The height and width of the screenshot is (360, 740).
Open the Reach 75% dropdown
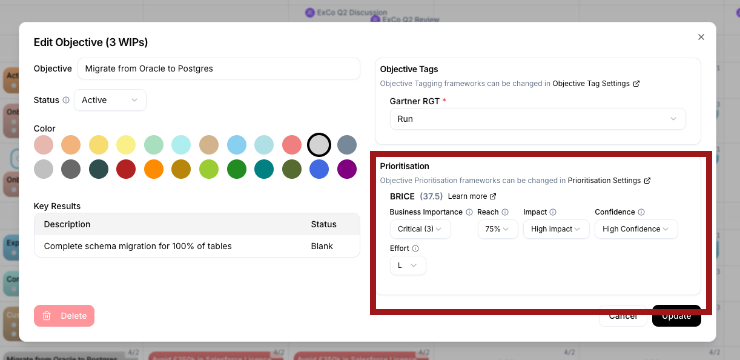click(497, 229)
